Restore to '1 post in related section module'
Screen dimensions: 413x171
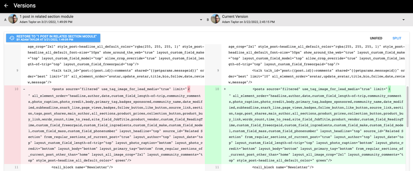53,38
